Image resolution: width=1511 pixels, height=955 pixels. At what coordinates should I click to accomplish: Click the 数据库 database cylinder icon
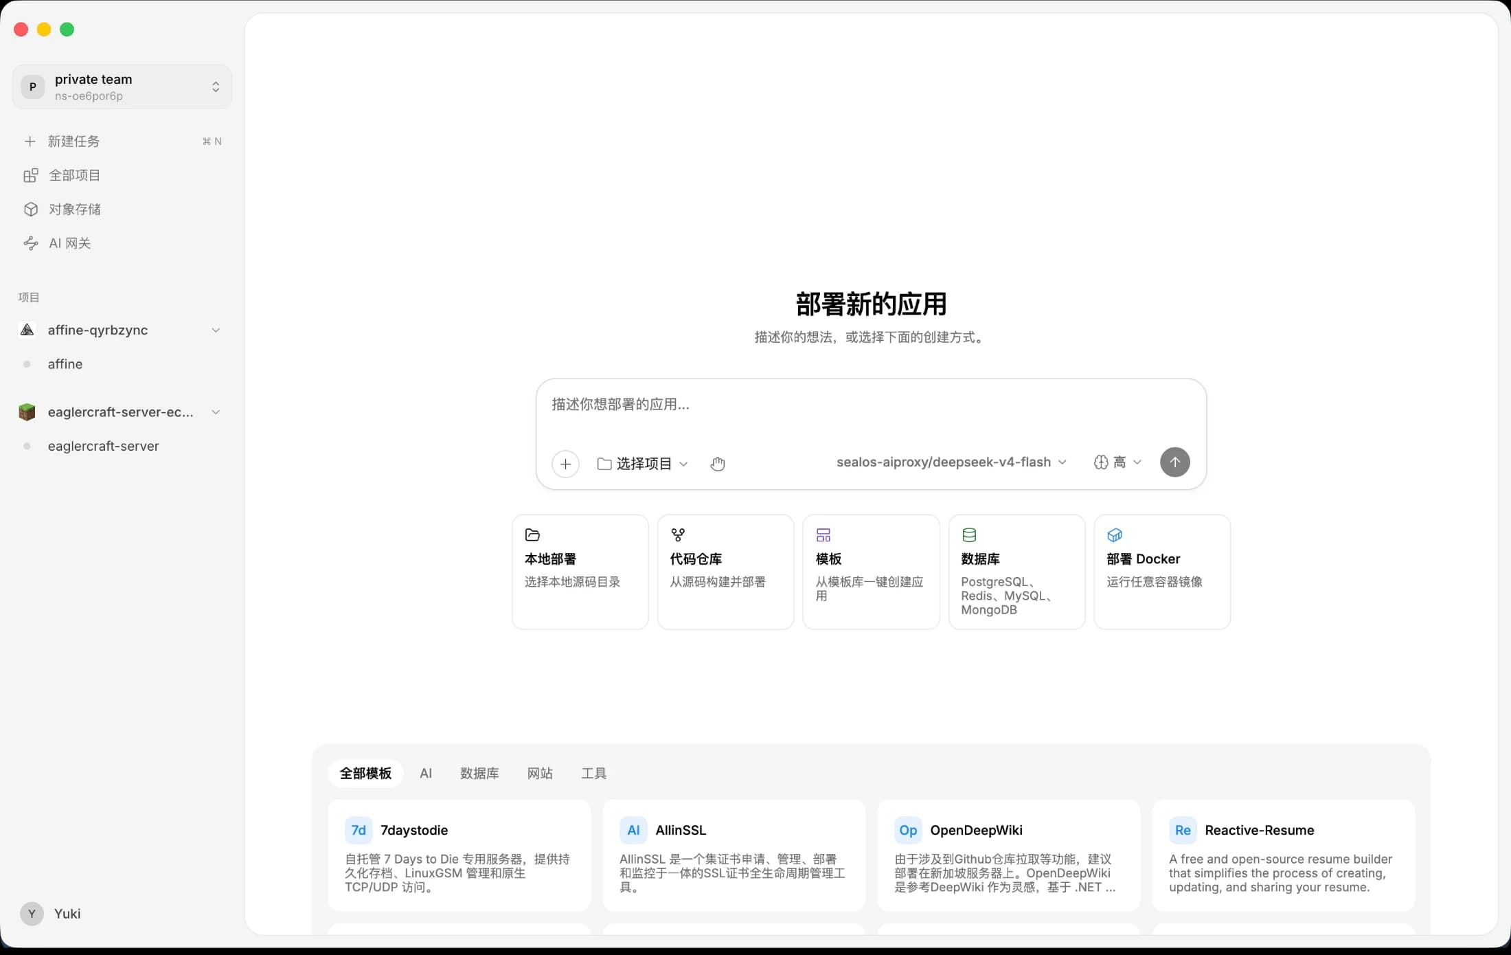click(x=969, y=535)
